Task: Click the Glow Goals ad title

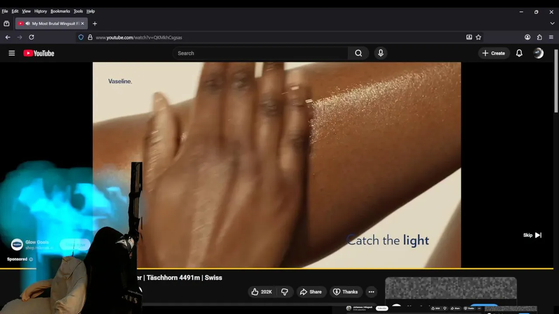Action: pyautogui.click(x=37, y=242)
